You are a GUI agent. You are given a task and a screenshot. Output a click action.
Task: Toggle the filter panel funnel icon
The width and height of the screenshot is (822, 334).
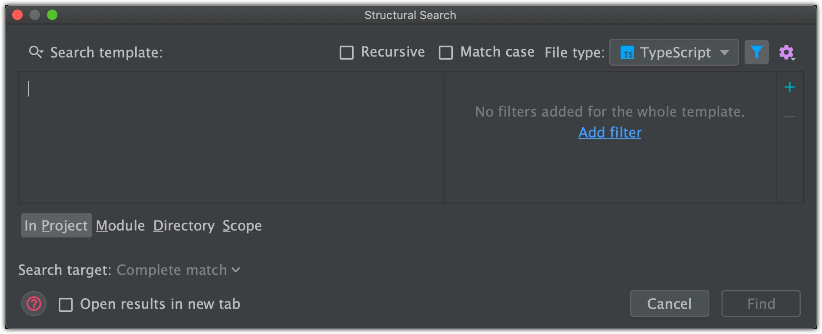tap(756, 52)
